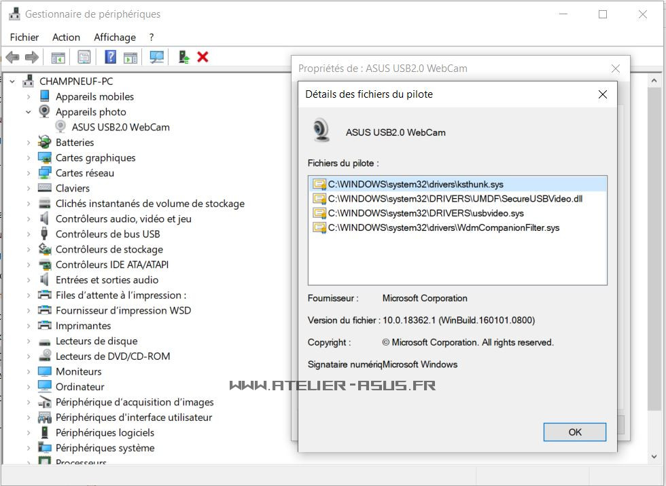The height and width of the screenshot is (486, 666).
Task: Select the SecureUSBVideo.dll driver file
Action: [455, 199]
